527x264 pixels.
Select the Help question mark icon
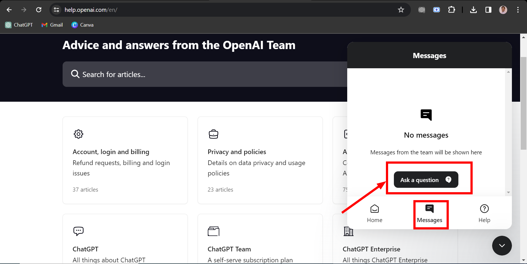pyautogui.click(x=484, y=209)
